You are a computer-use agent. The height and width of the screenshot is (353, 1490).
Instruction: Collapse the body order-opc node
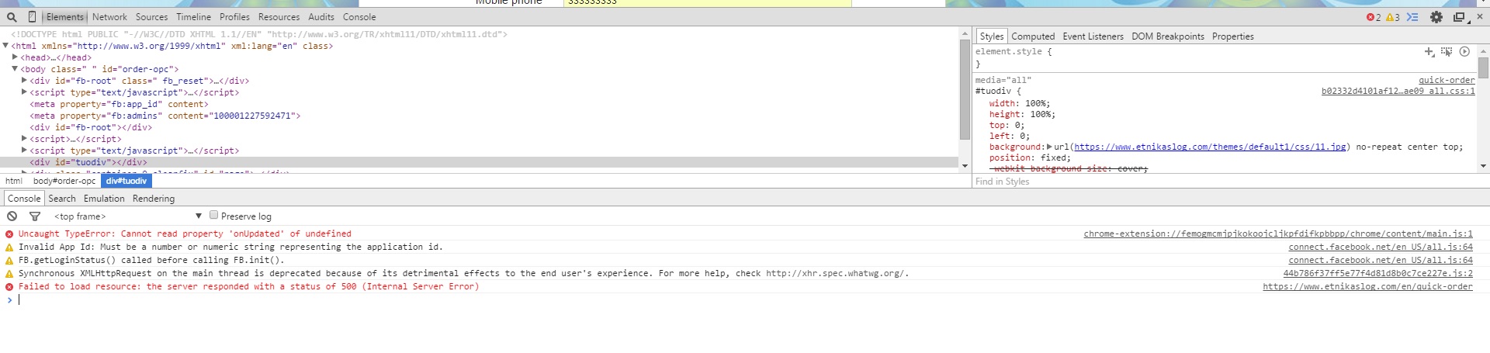coord(15,69)
